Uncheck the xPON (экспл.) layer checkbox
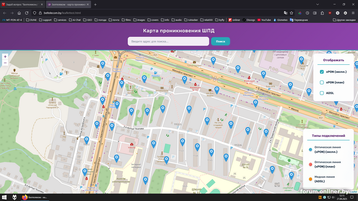 click(x=322, y=72)
